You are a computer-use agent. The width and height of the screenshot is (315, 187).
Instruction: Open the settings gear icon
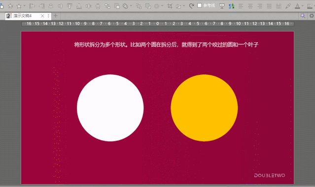[x=312, y=16]
